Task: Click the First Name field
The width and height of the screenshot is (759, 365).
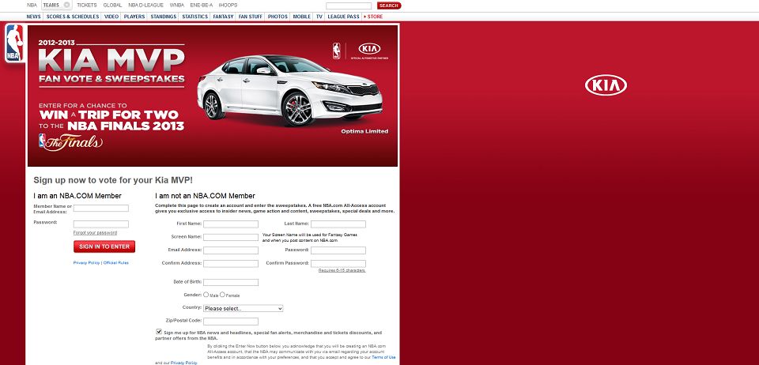Action: [230, 224]
